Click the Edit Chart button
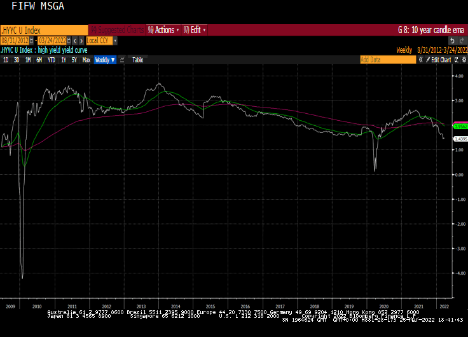 (439, 60)
